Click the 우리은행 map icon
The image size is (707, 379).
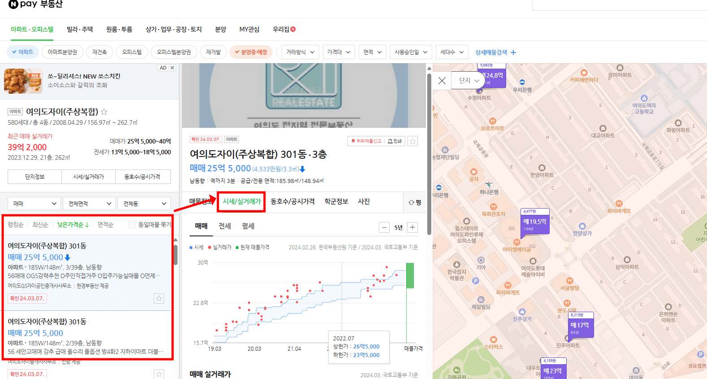(x=522, y=83)
